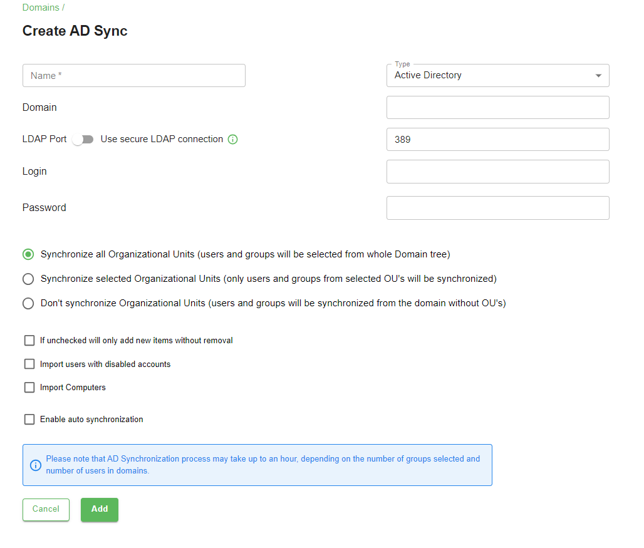Viewport: 644px width, 548px height.
Task: Click the info icon beside secure LDAP connection
Action: [232, 139]
